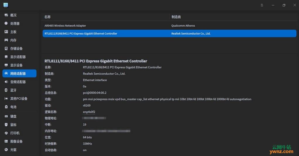Click the capabilities line starting pm msi
This screenshot has height=156, width=299.
pos(167,99)
